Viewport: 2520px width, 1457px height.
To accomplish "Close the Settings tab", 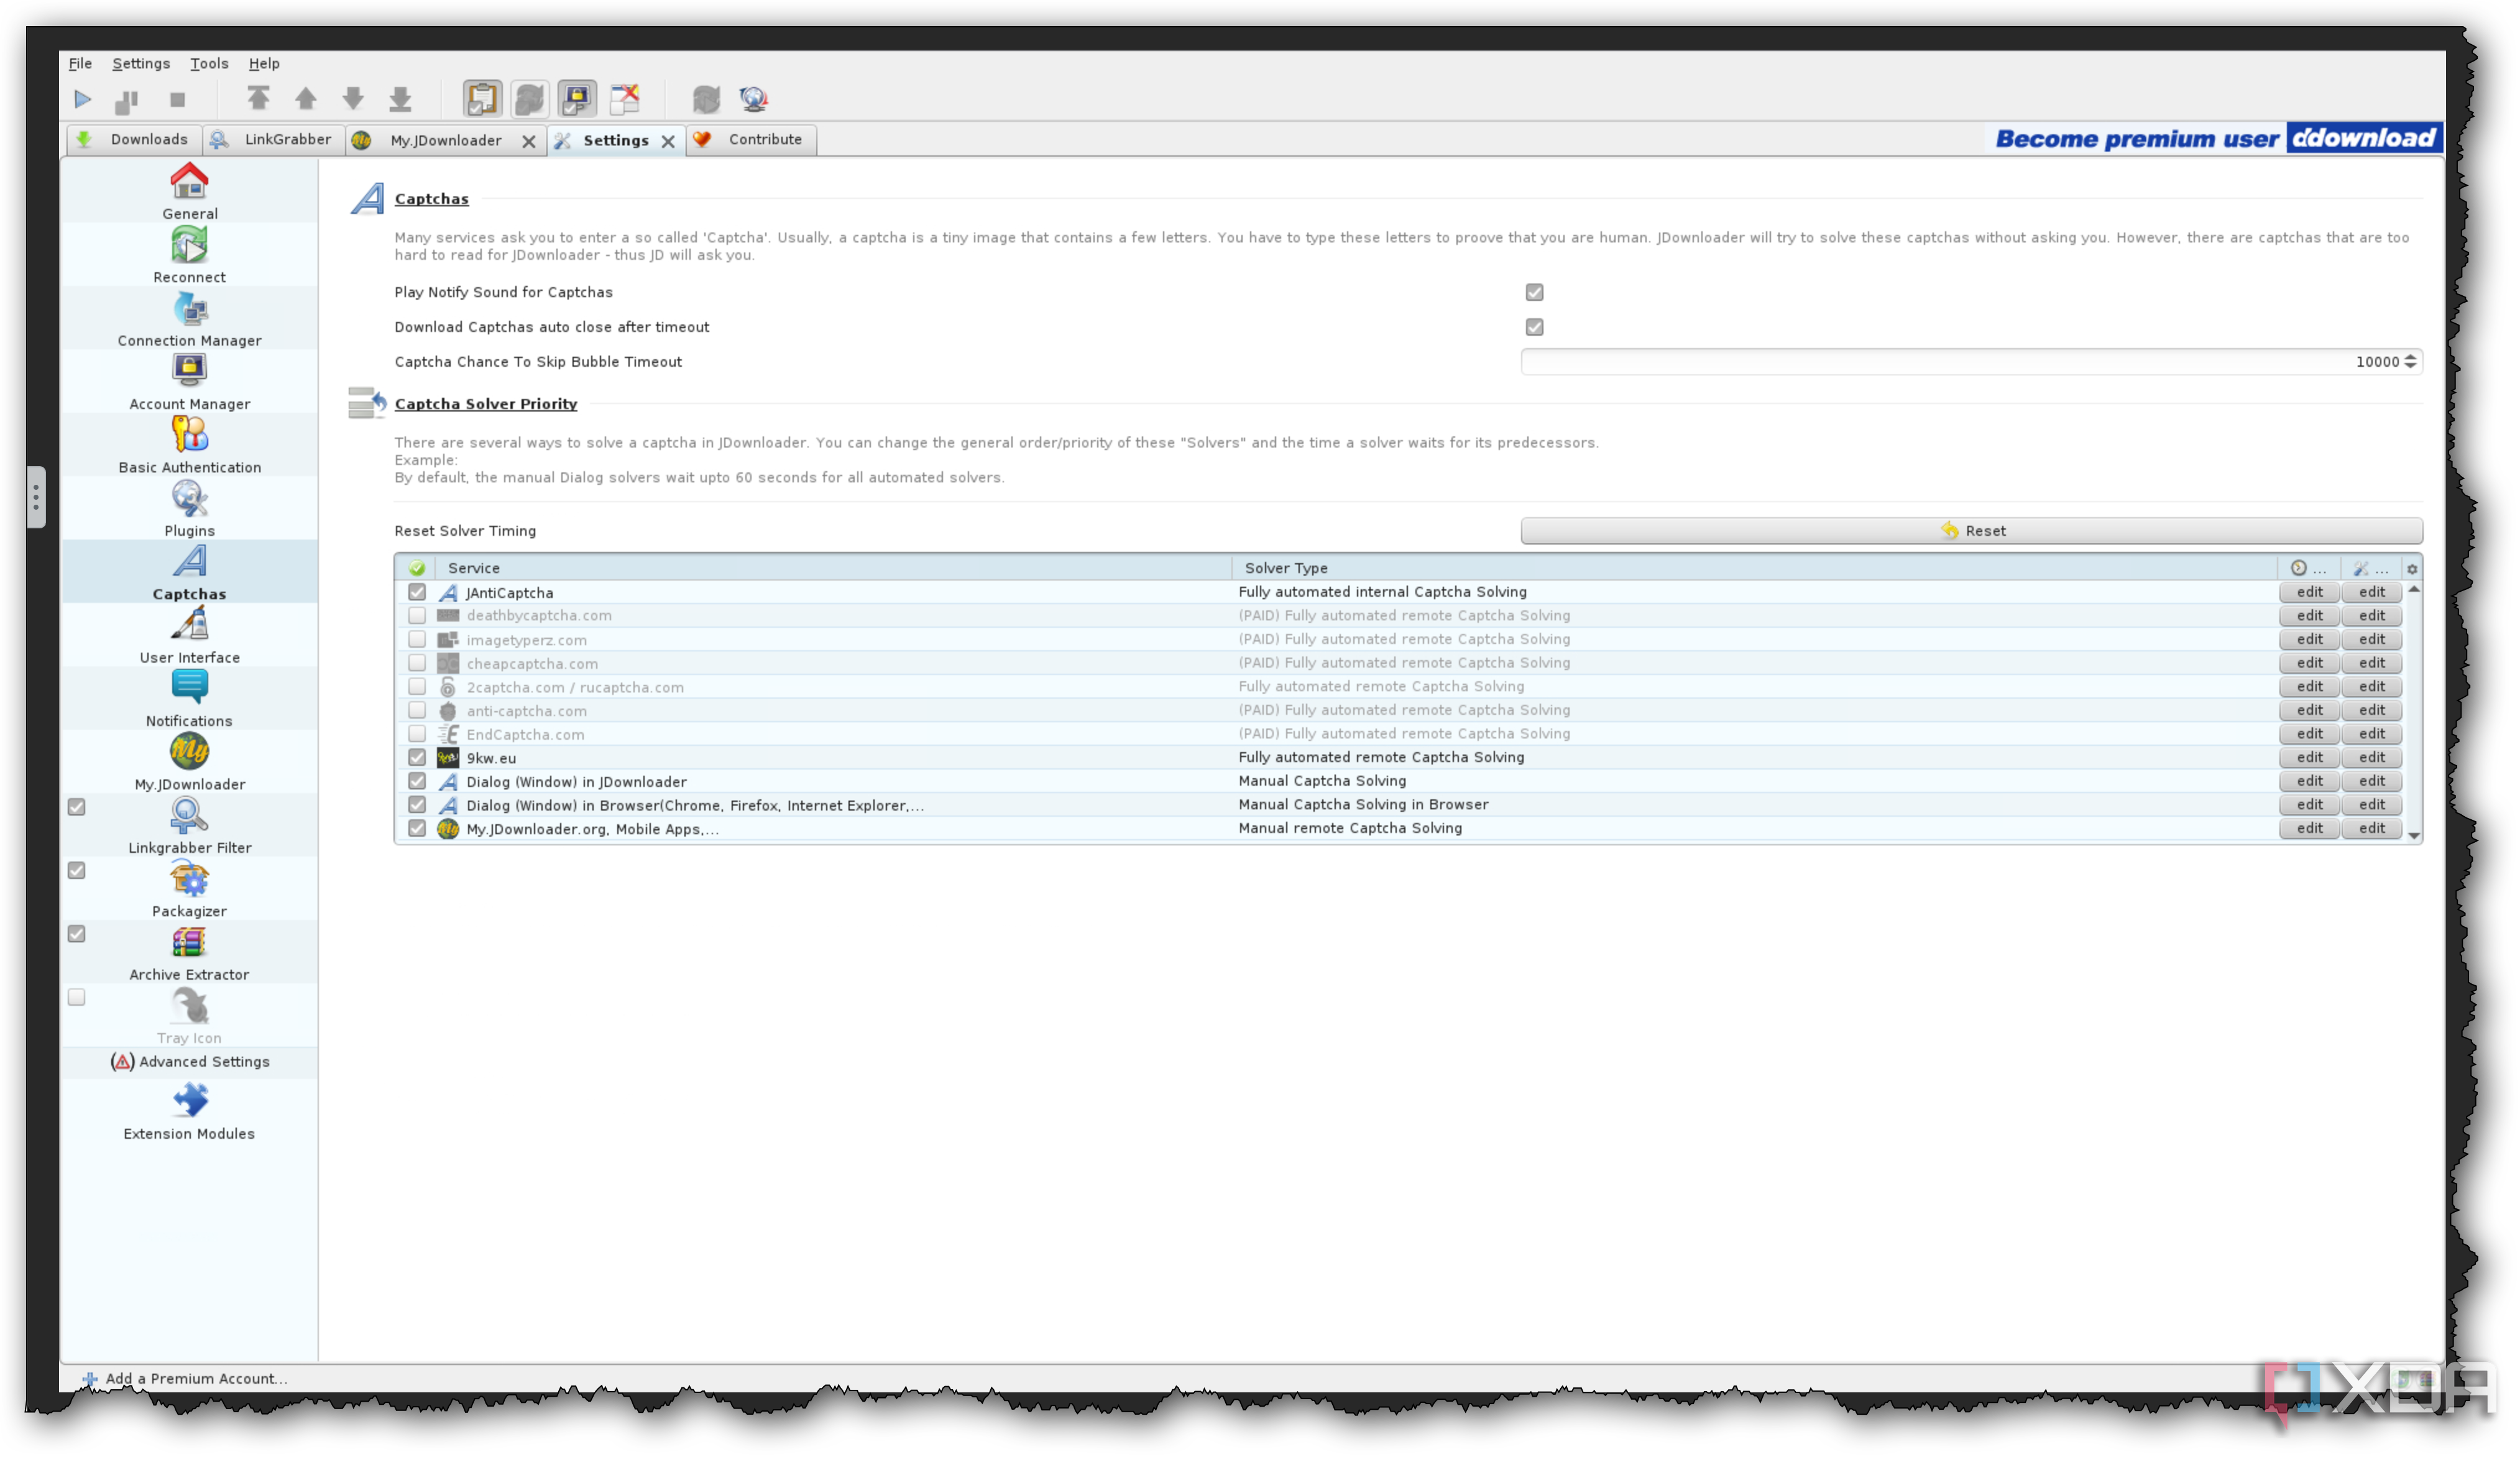I will [x=668, y=141].
